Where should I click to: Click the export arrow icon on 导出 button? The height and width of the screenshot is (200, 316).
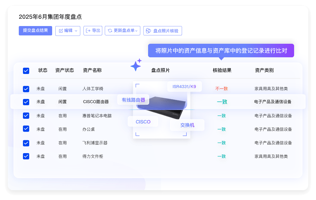pos(88,31)
